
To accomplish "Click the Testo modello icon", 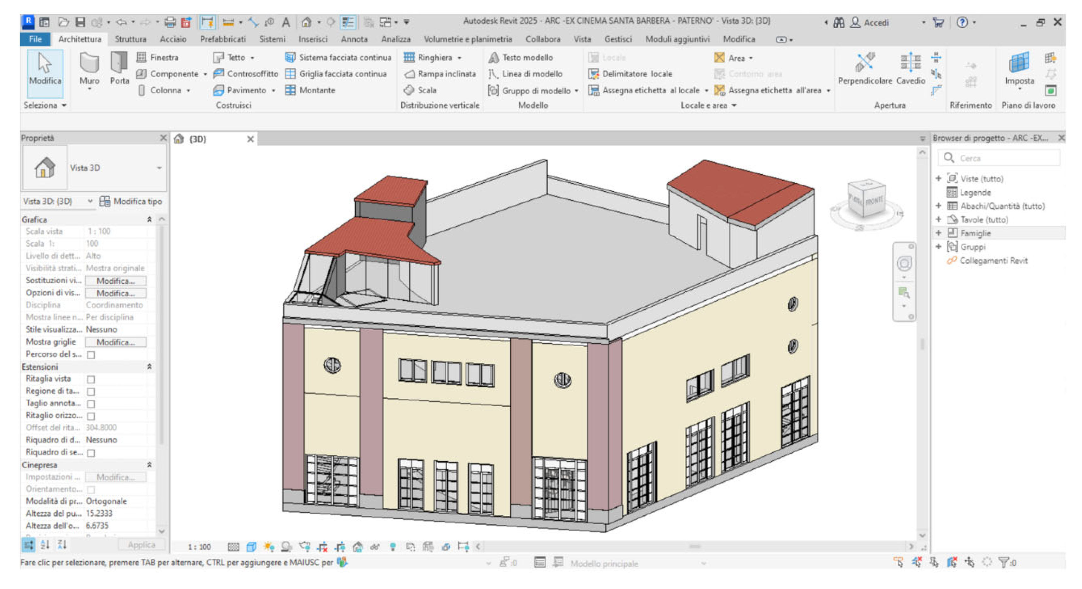I will 494,58.
